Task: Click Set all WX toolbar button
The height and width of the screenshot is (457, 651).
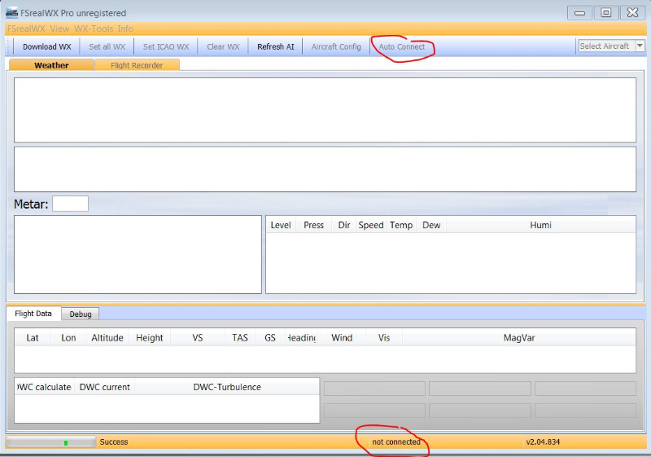Action: (107, 46)
